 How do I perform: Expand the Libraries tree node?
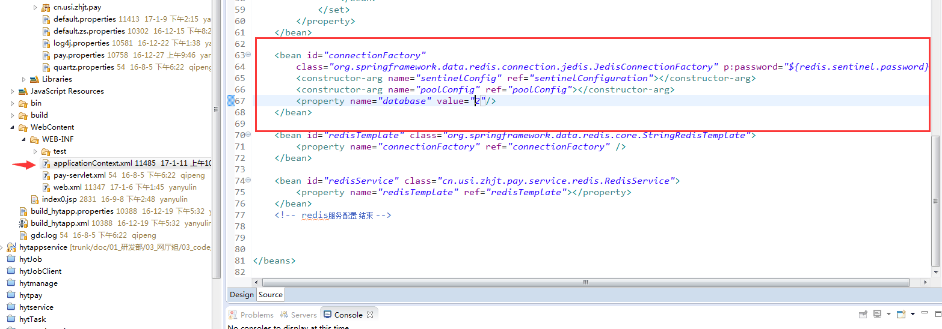coord(24,79)
